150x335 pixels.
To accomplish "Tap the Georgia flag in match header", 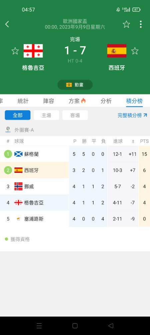I will coord(33,51).
